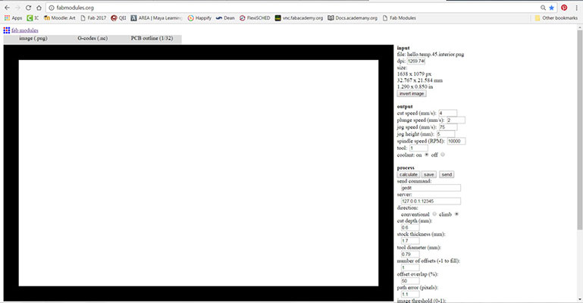583x303 pixels.
Task: Turn coolant off radio button
Action: click(443, 155)
